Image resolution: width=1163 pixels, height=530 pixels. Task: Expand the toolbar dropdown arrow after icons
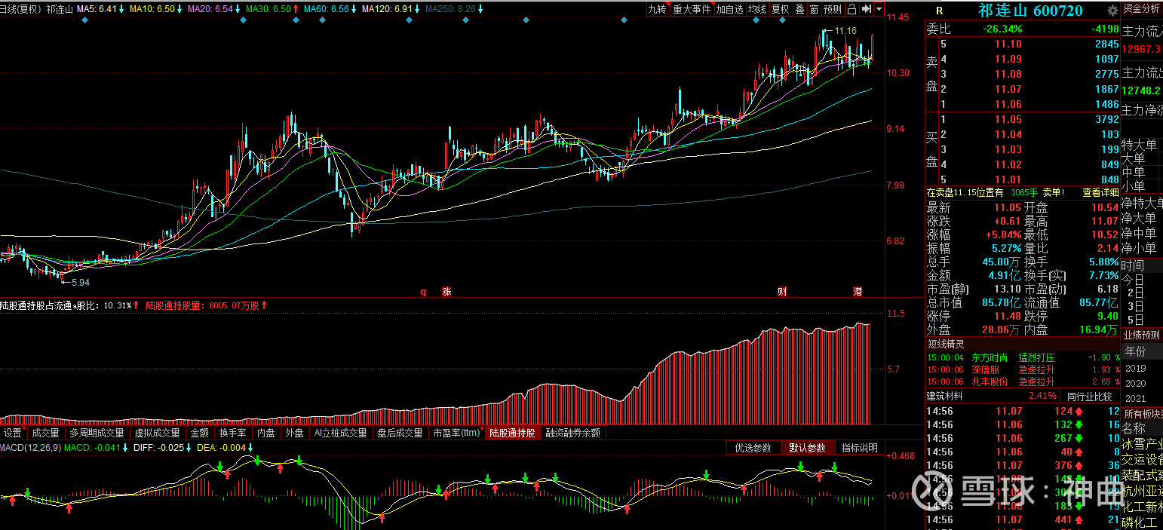click(x=879, y=9)
